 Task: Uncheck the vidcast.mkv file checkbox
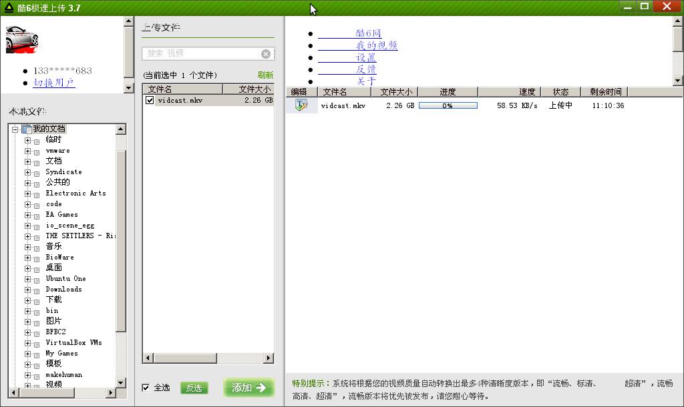pos(150,100)
